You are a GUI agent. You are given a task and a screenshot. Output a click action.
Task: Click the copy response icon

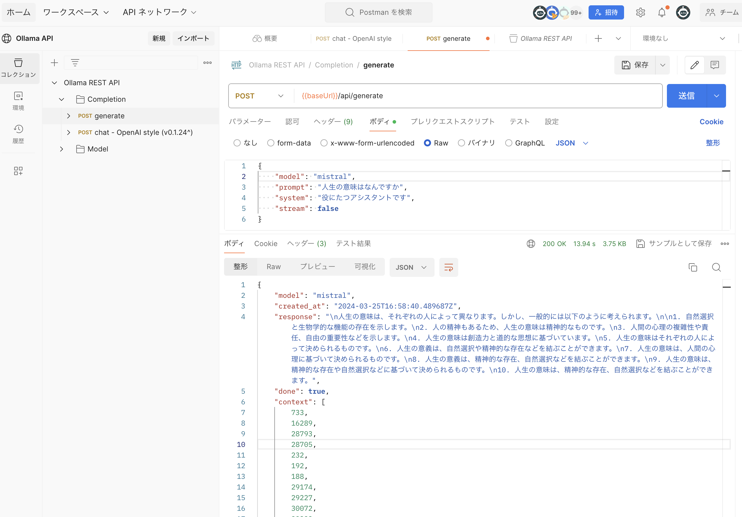tap(692, 267)
